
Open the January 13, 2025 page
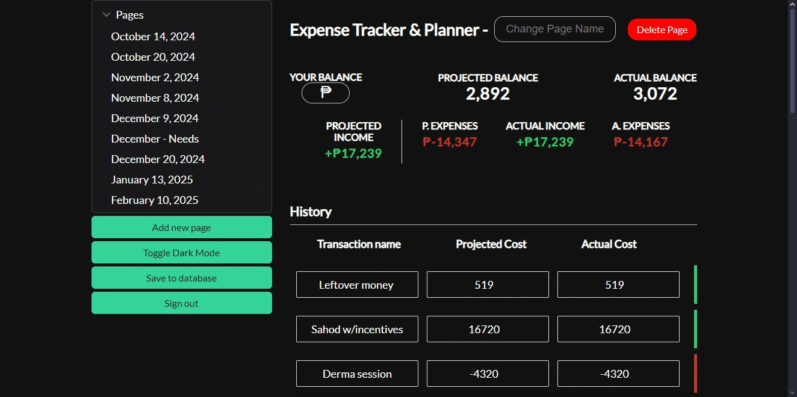point(152,180)
